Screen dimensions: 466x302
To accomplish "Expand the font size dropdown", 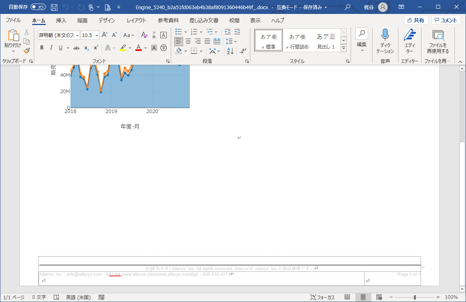I will coord(97,35).
